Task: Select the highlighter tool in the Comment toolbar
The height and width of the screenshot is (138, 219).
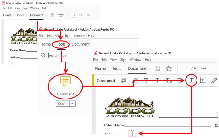Action: pyautogui.click(x=135, y=80)
